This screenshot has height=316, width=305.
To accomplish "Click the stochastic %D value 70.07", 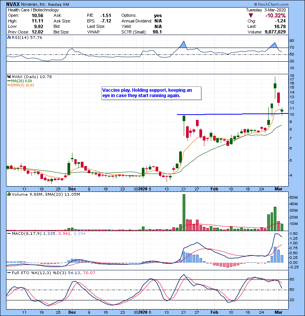I will point(89,273).
